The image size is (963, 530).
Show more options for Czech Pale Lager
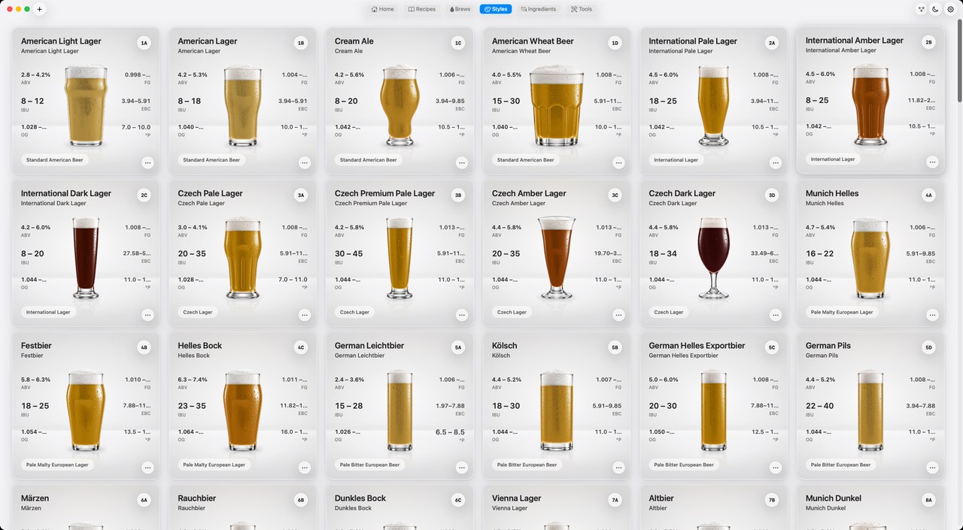(305, 315)
